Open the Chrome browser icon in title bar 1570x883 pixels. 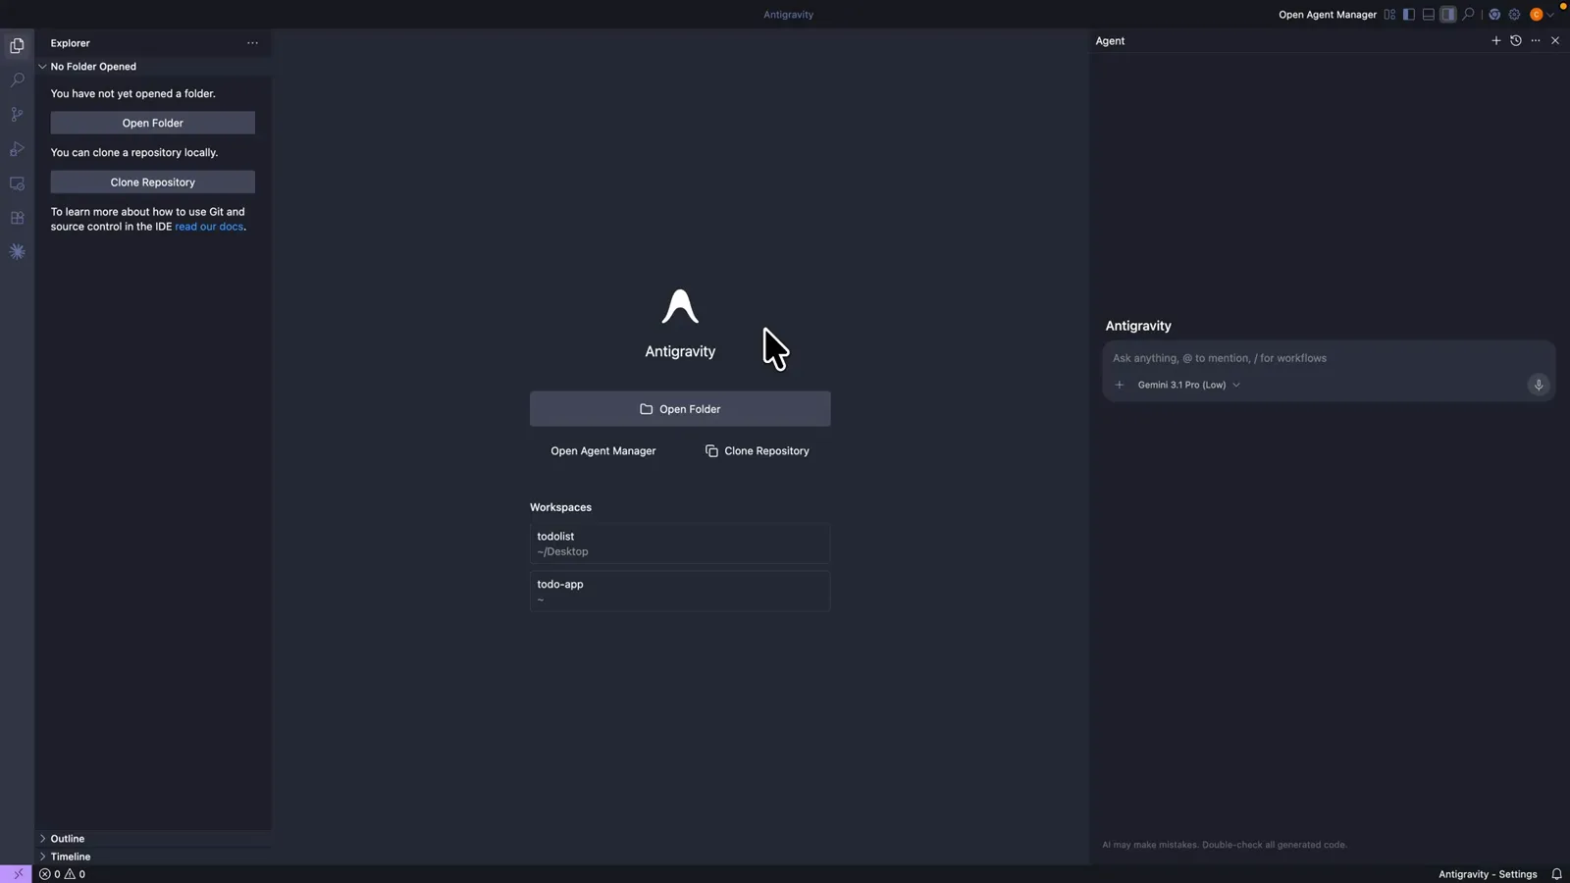click(x=1494, y=15)
